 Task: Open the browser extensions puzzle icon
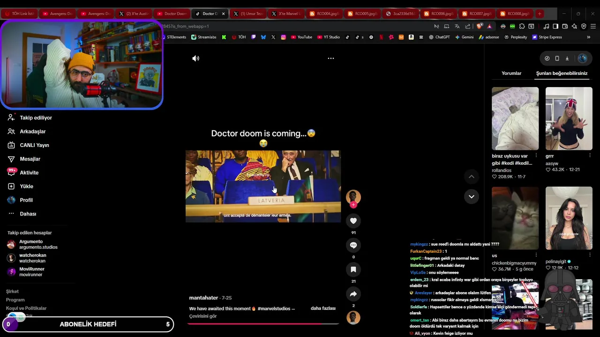[522, 26]
